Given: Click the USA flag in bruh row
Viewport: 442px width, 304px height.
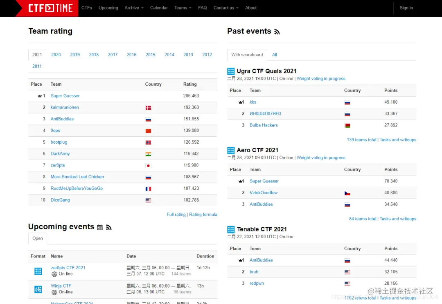Looking at the screenshot, I should (347, 272).
